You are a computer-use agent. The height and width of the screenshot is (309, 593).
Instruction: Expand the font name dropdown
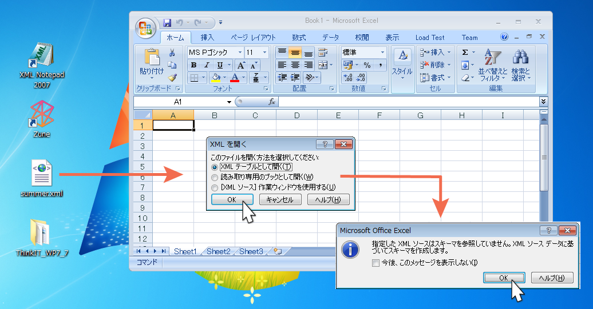pyautogui.click(x=240, y=52)
